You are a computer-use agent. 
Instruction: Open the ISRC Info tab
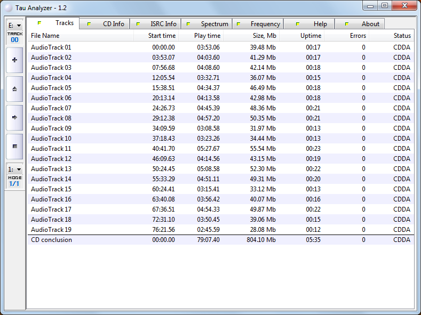155,24
